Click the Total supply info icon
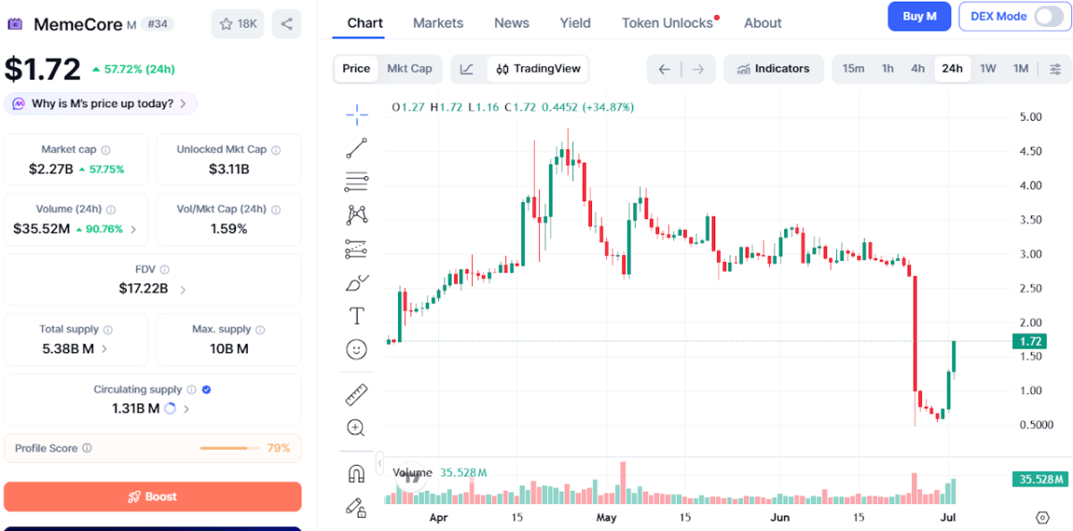 pyautogui.click(x=107, y=330)
